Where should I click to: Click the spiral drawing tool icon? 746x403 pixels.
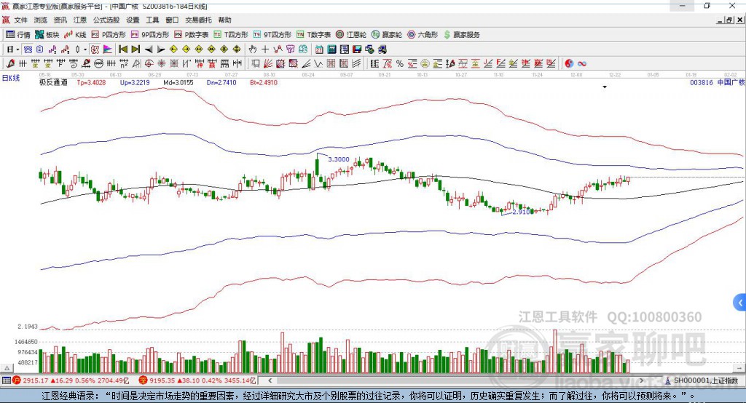click(74, 64)
